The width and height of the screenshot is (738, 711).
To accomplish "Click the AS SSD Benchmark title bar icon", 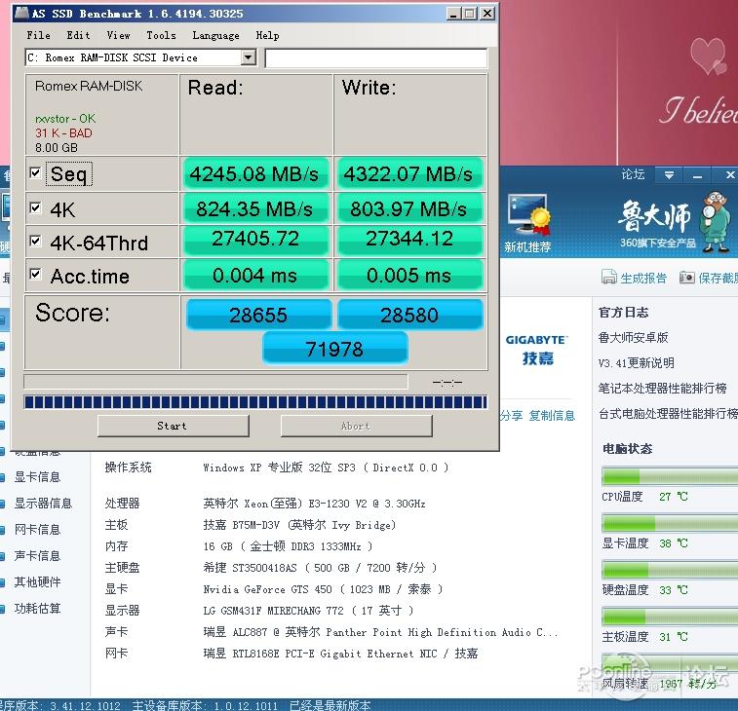I will (21, 13).
